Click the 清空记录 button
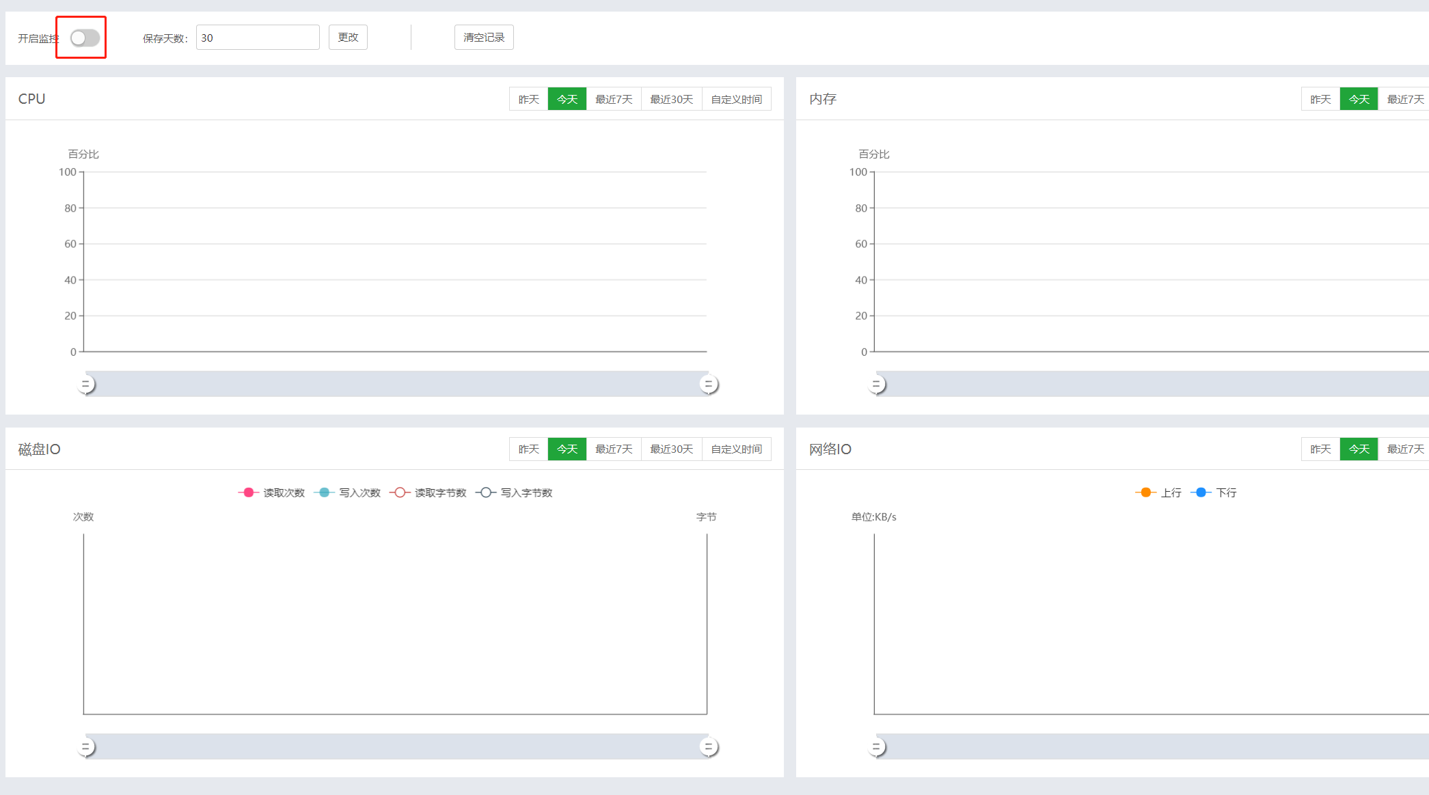 (x=484, y=38)
